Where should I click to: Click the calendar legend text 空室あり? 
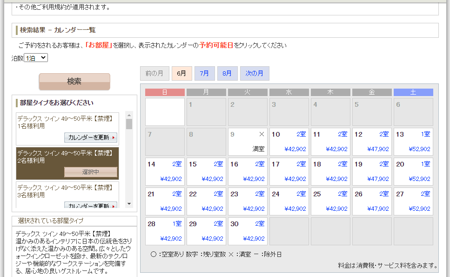click(x=172, y=254)
